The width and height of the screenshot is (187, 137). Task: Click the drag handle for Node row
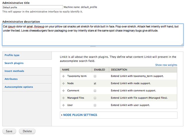point(64,83)
